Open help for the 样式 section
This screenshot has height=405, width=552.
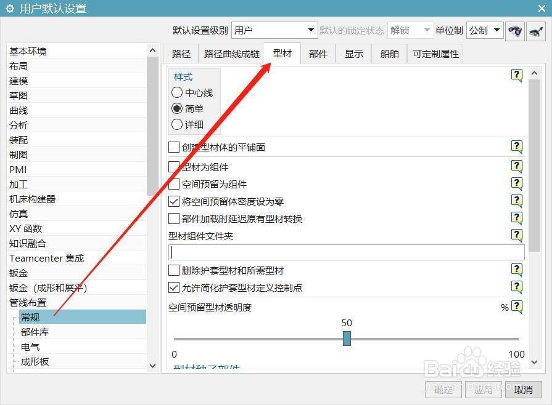[517, 74]
